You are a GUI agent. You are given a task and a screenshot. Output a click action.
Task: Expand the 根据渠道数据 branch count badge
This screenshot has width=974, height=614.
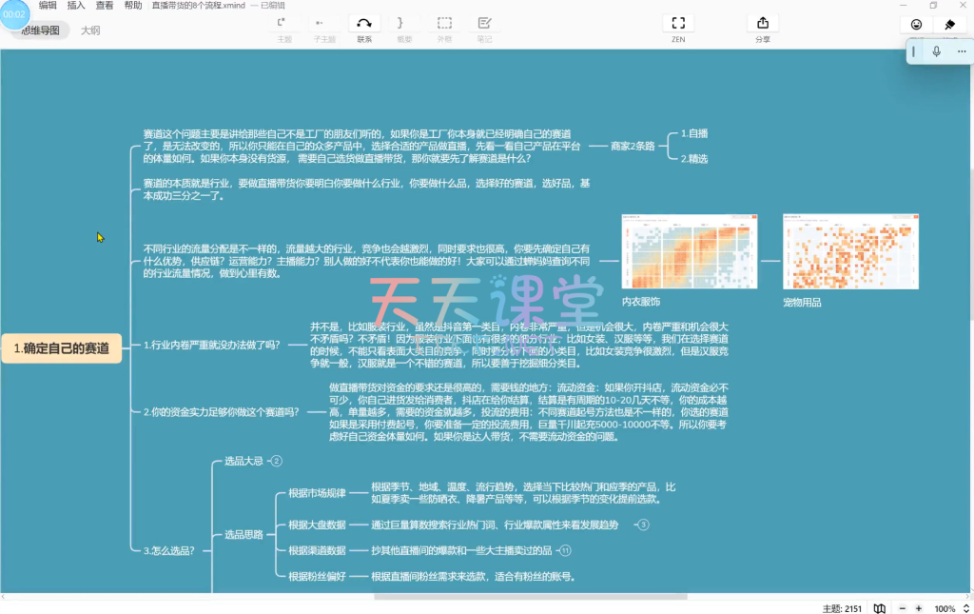tap(565, 550)
